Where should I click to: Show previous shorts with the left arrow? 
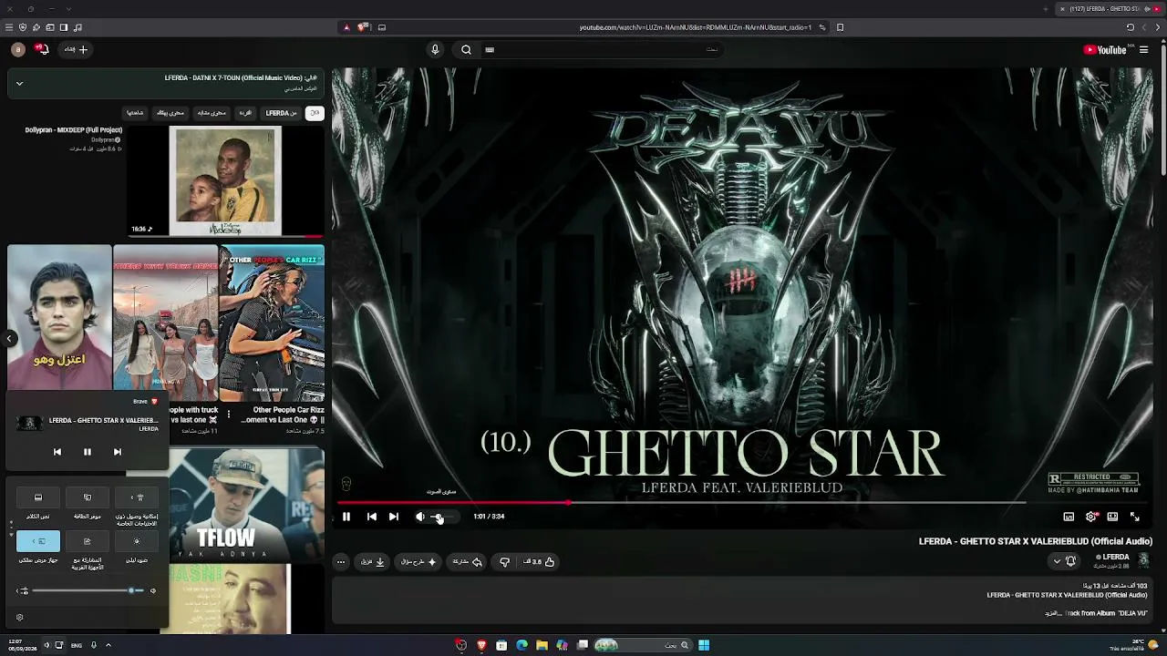[x=9, y=339]
